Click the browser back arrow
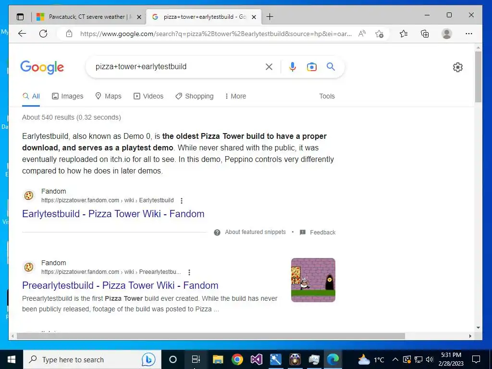492x369 pixels. pyautogui.click(x=22, y=34)
